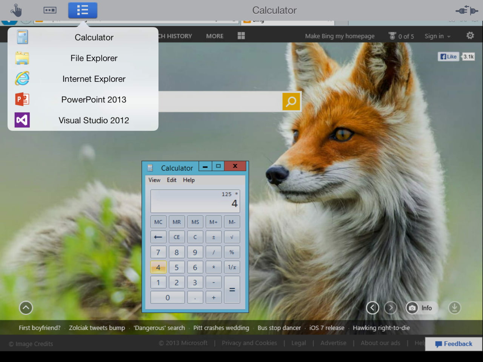This screenshot has height=362, width=483.
Task: Open PowerPoint 2013 from the app list
Action: 94,100
